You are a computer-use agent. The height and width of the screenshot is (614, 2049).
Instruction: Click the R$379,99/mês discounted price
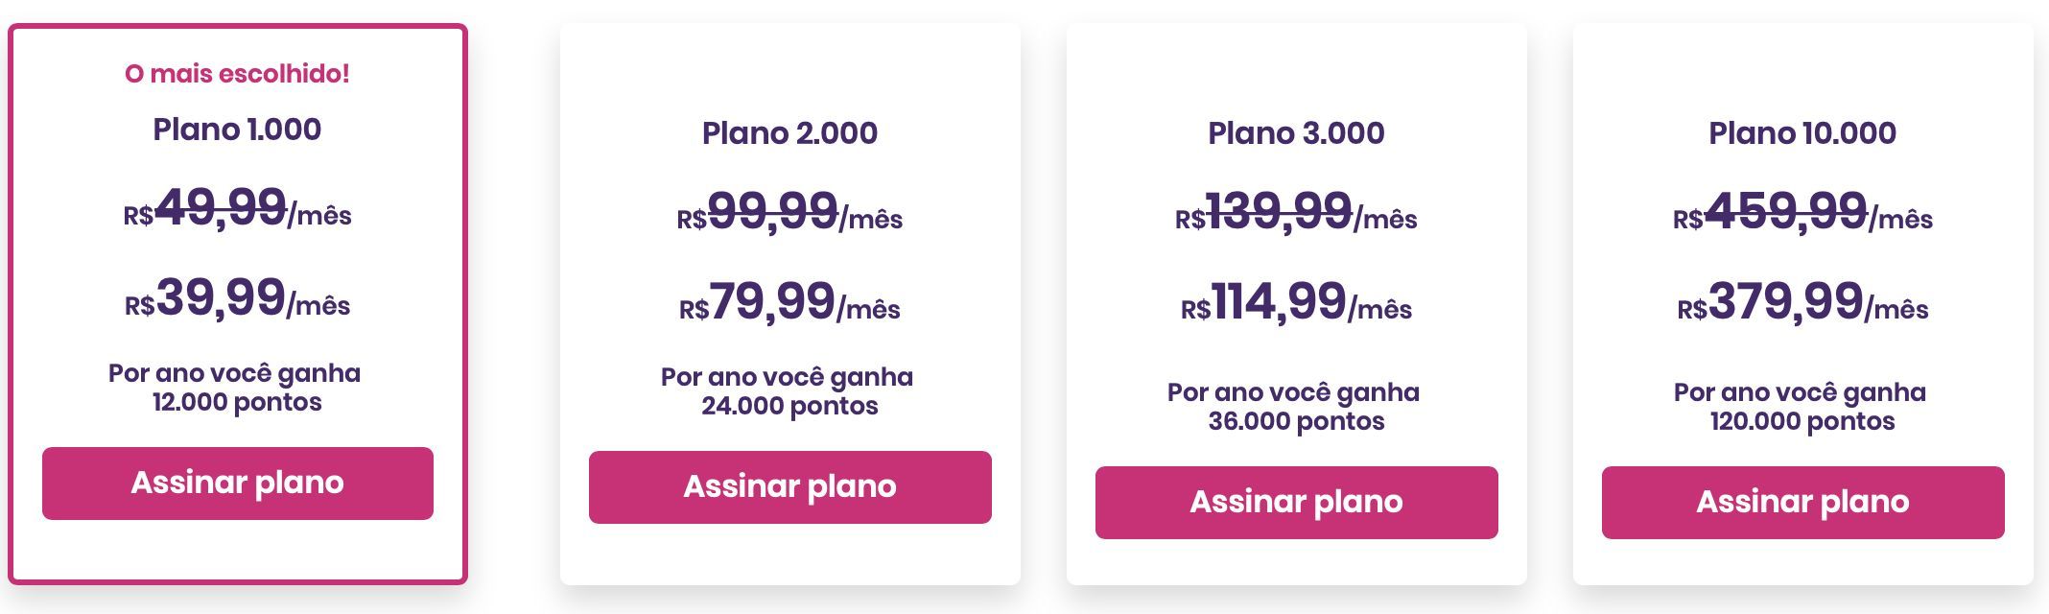1802,303
